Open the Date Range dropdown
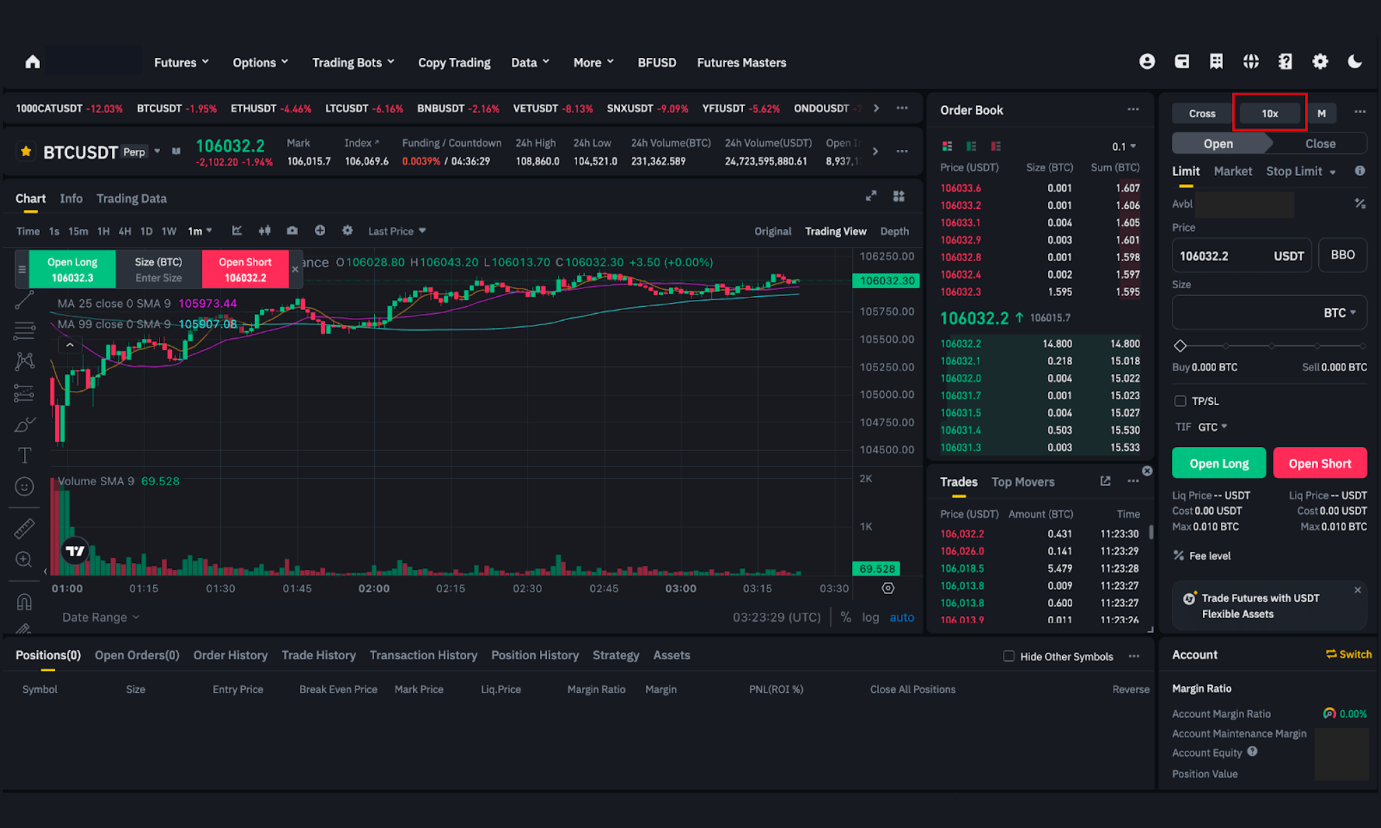The image size is (1381, 828). pos(101,618)
